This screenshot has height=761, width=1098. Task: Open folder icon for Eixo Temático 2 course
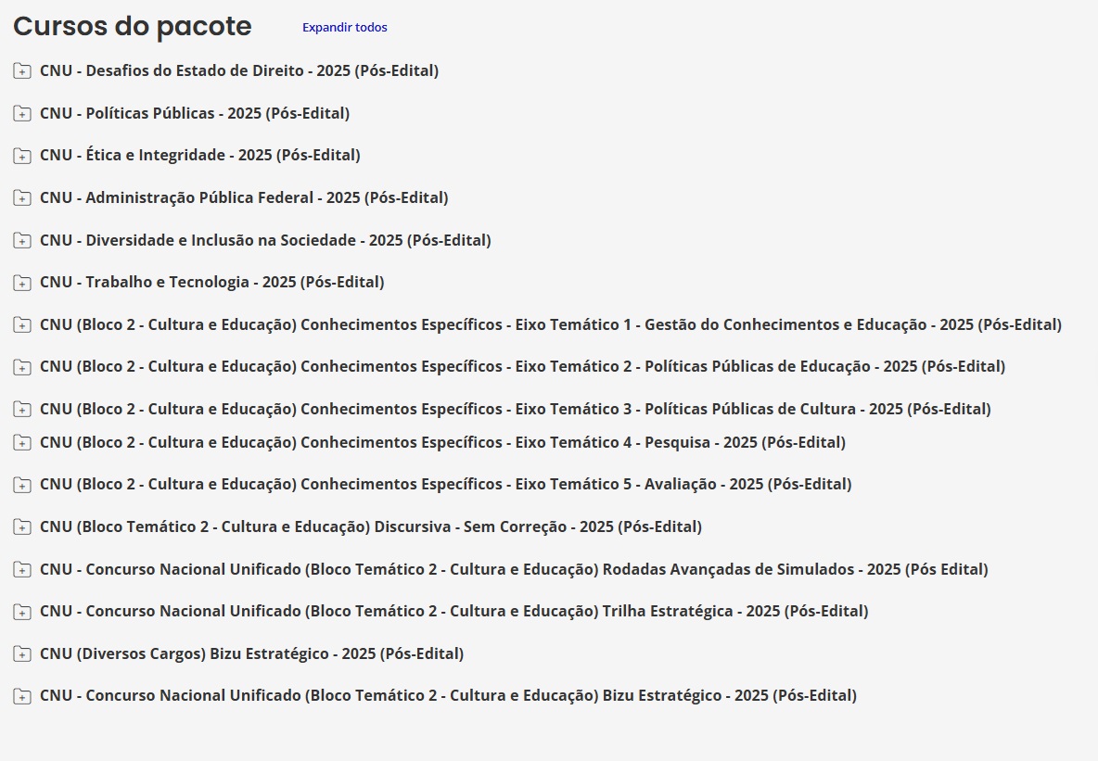(x=21, y=367)
